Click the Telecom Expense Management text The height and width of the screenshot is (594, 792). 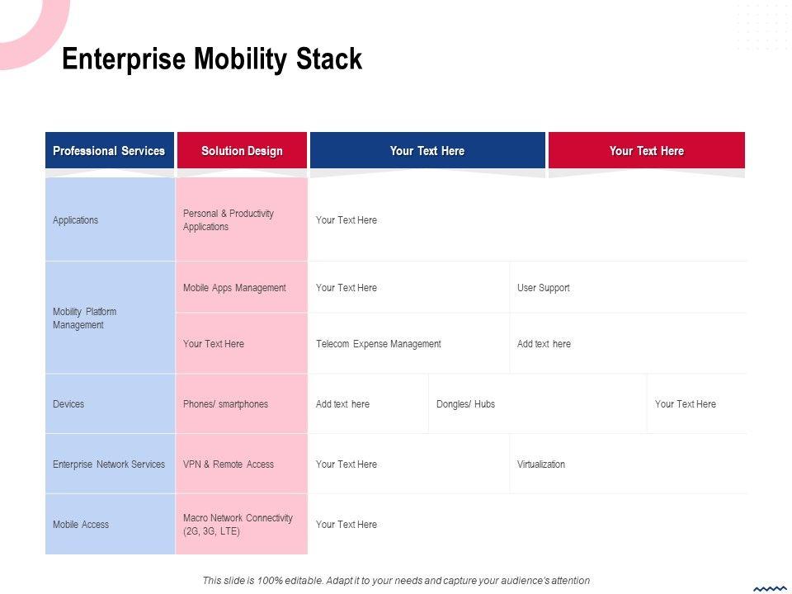379,344
